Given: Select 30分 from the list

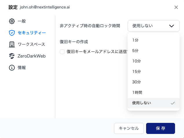Looking at the screenshot, I should coord(136,82).
